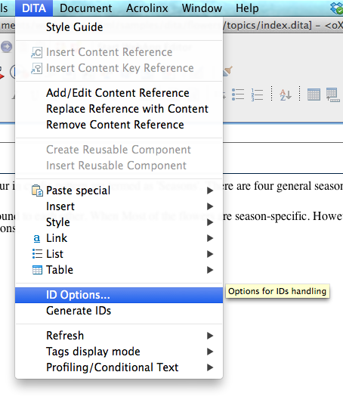Expand the Tags display mode submenu

coord(119,352)
